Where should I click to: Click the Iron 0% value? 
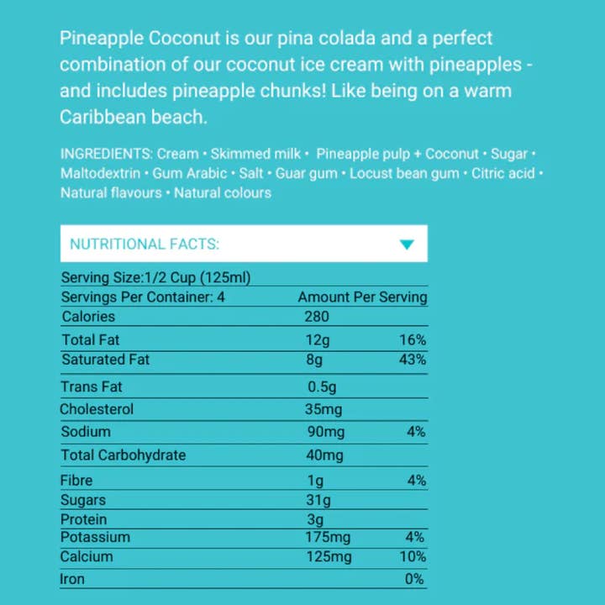[x=414, y=579]
